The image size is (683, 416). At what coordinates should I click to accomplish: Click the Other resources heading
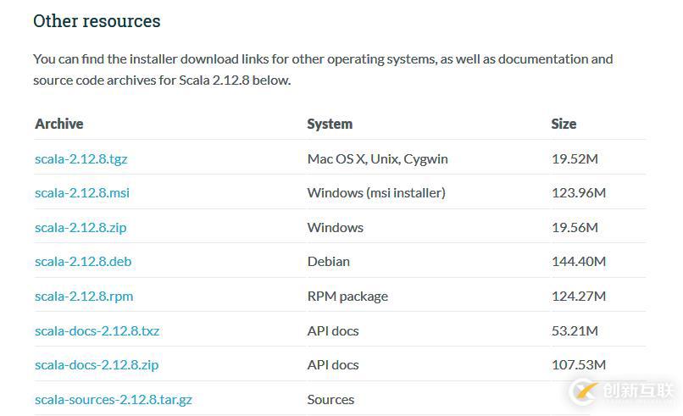97,21
